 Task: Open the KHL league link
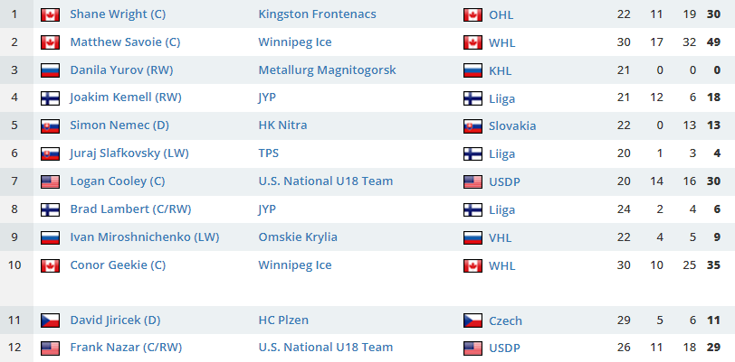click(501, 70)
